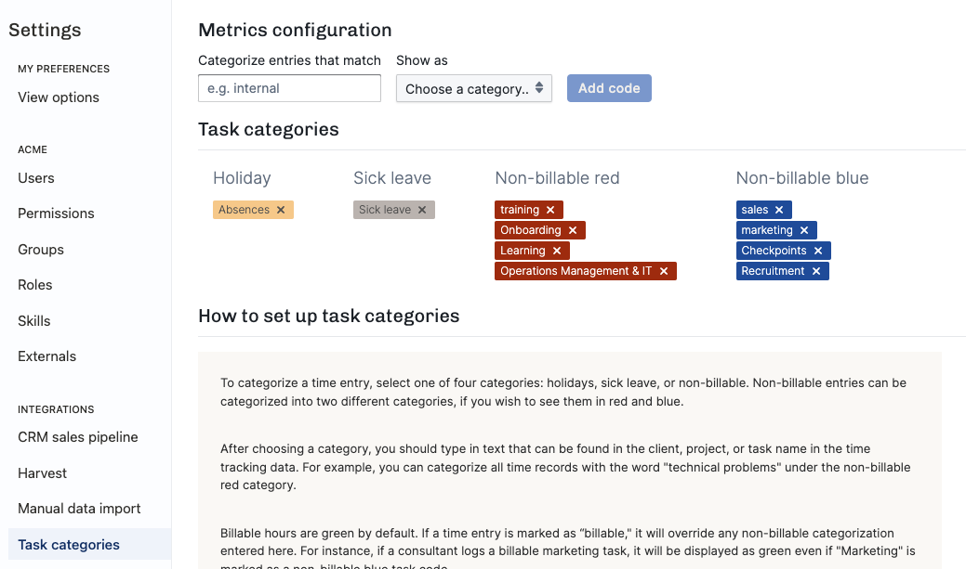Focus the Categorize entries text field
The width and height of the screenshot is (966, 569).
[289, 88]
